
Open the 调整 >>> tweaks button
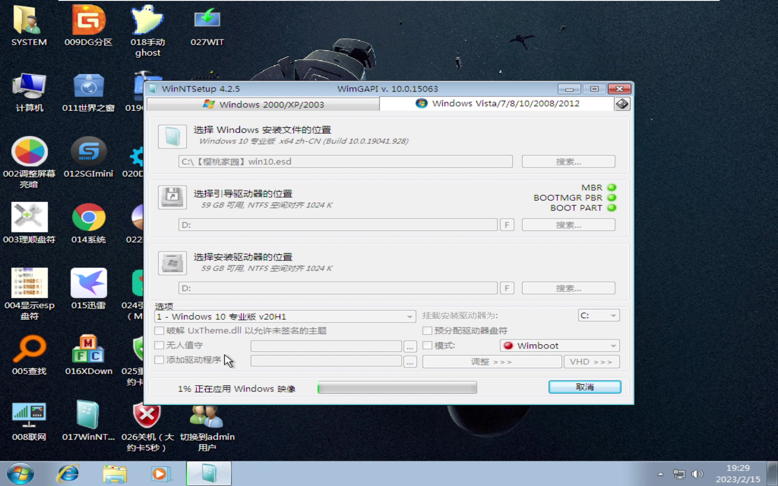492,362
